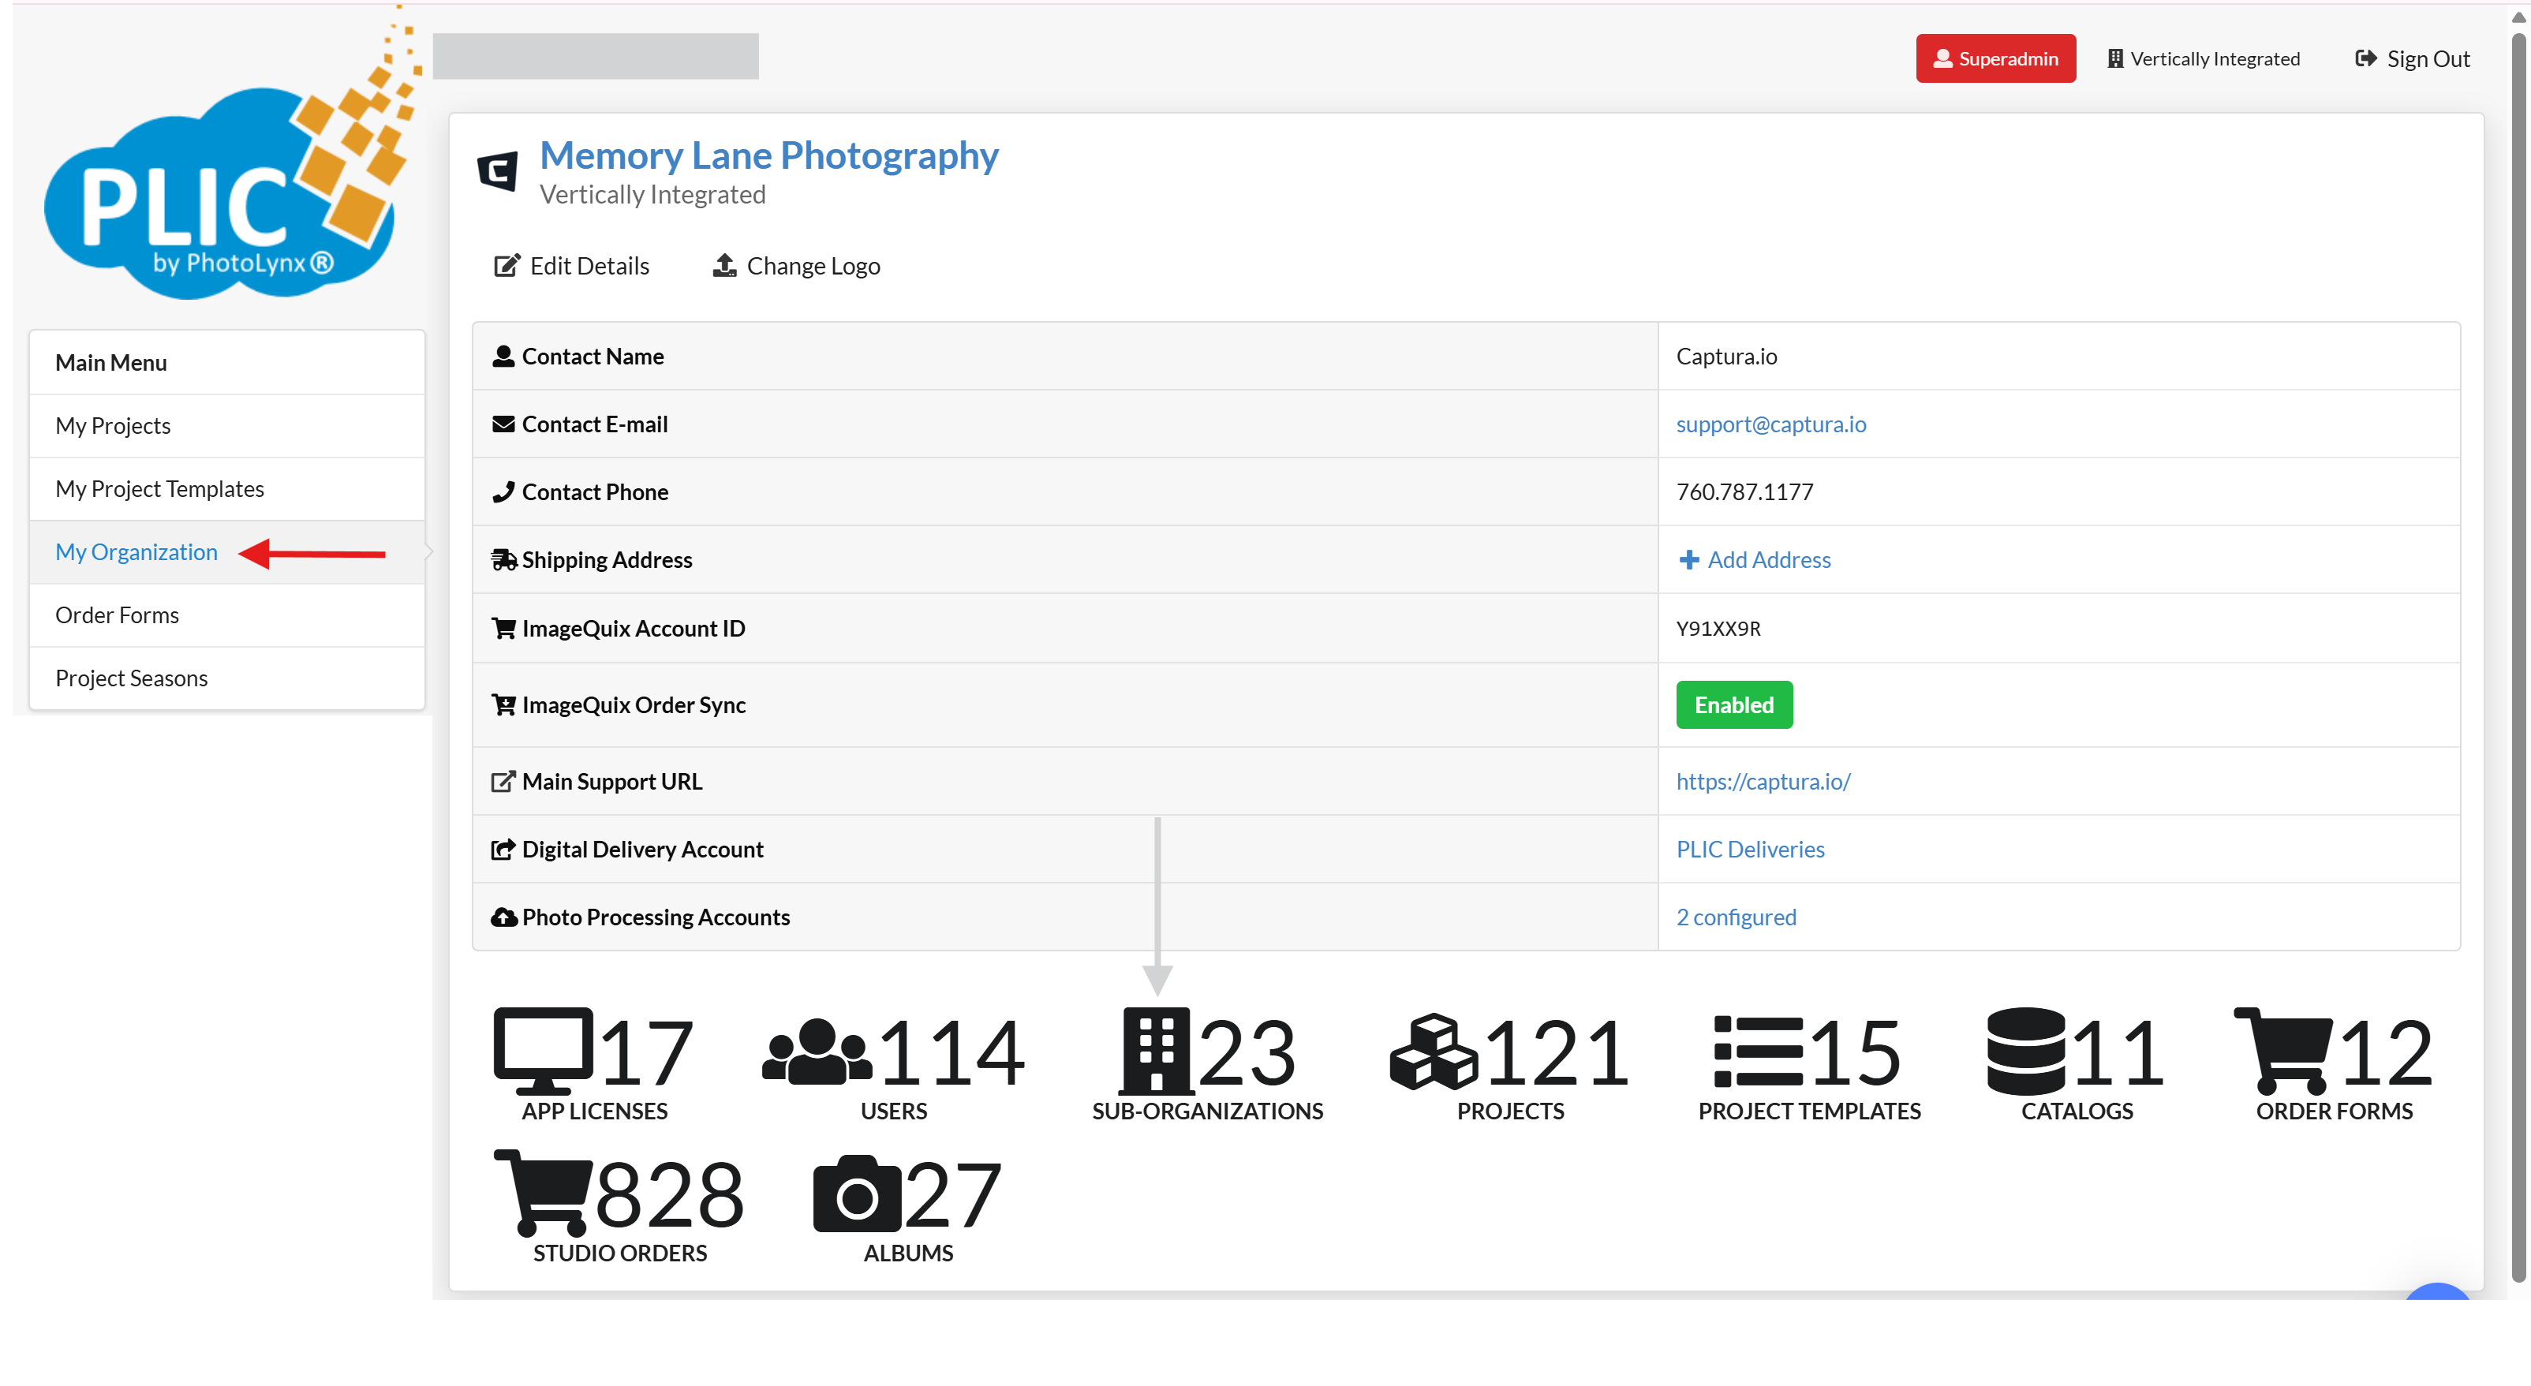Click the 2 configured link
This screenshot has height=1386, width=2531.
pyautogui.click(x=1737, y=917)
